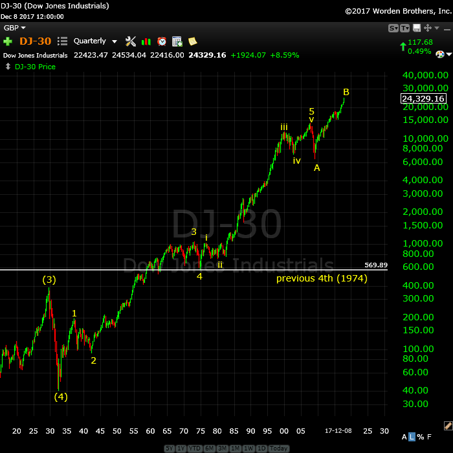
Task: Click the yellow A wave label
Action: pyautogui.click(x=316, y=168)
